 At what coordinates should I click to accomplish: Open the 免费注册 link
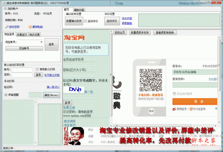pos(69,108)
